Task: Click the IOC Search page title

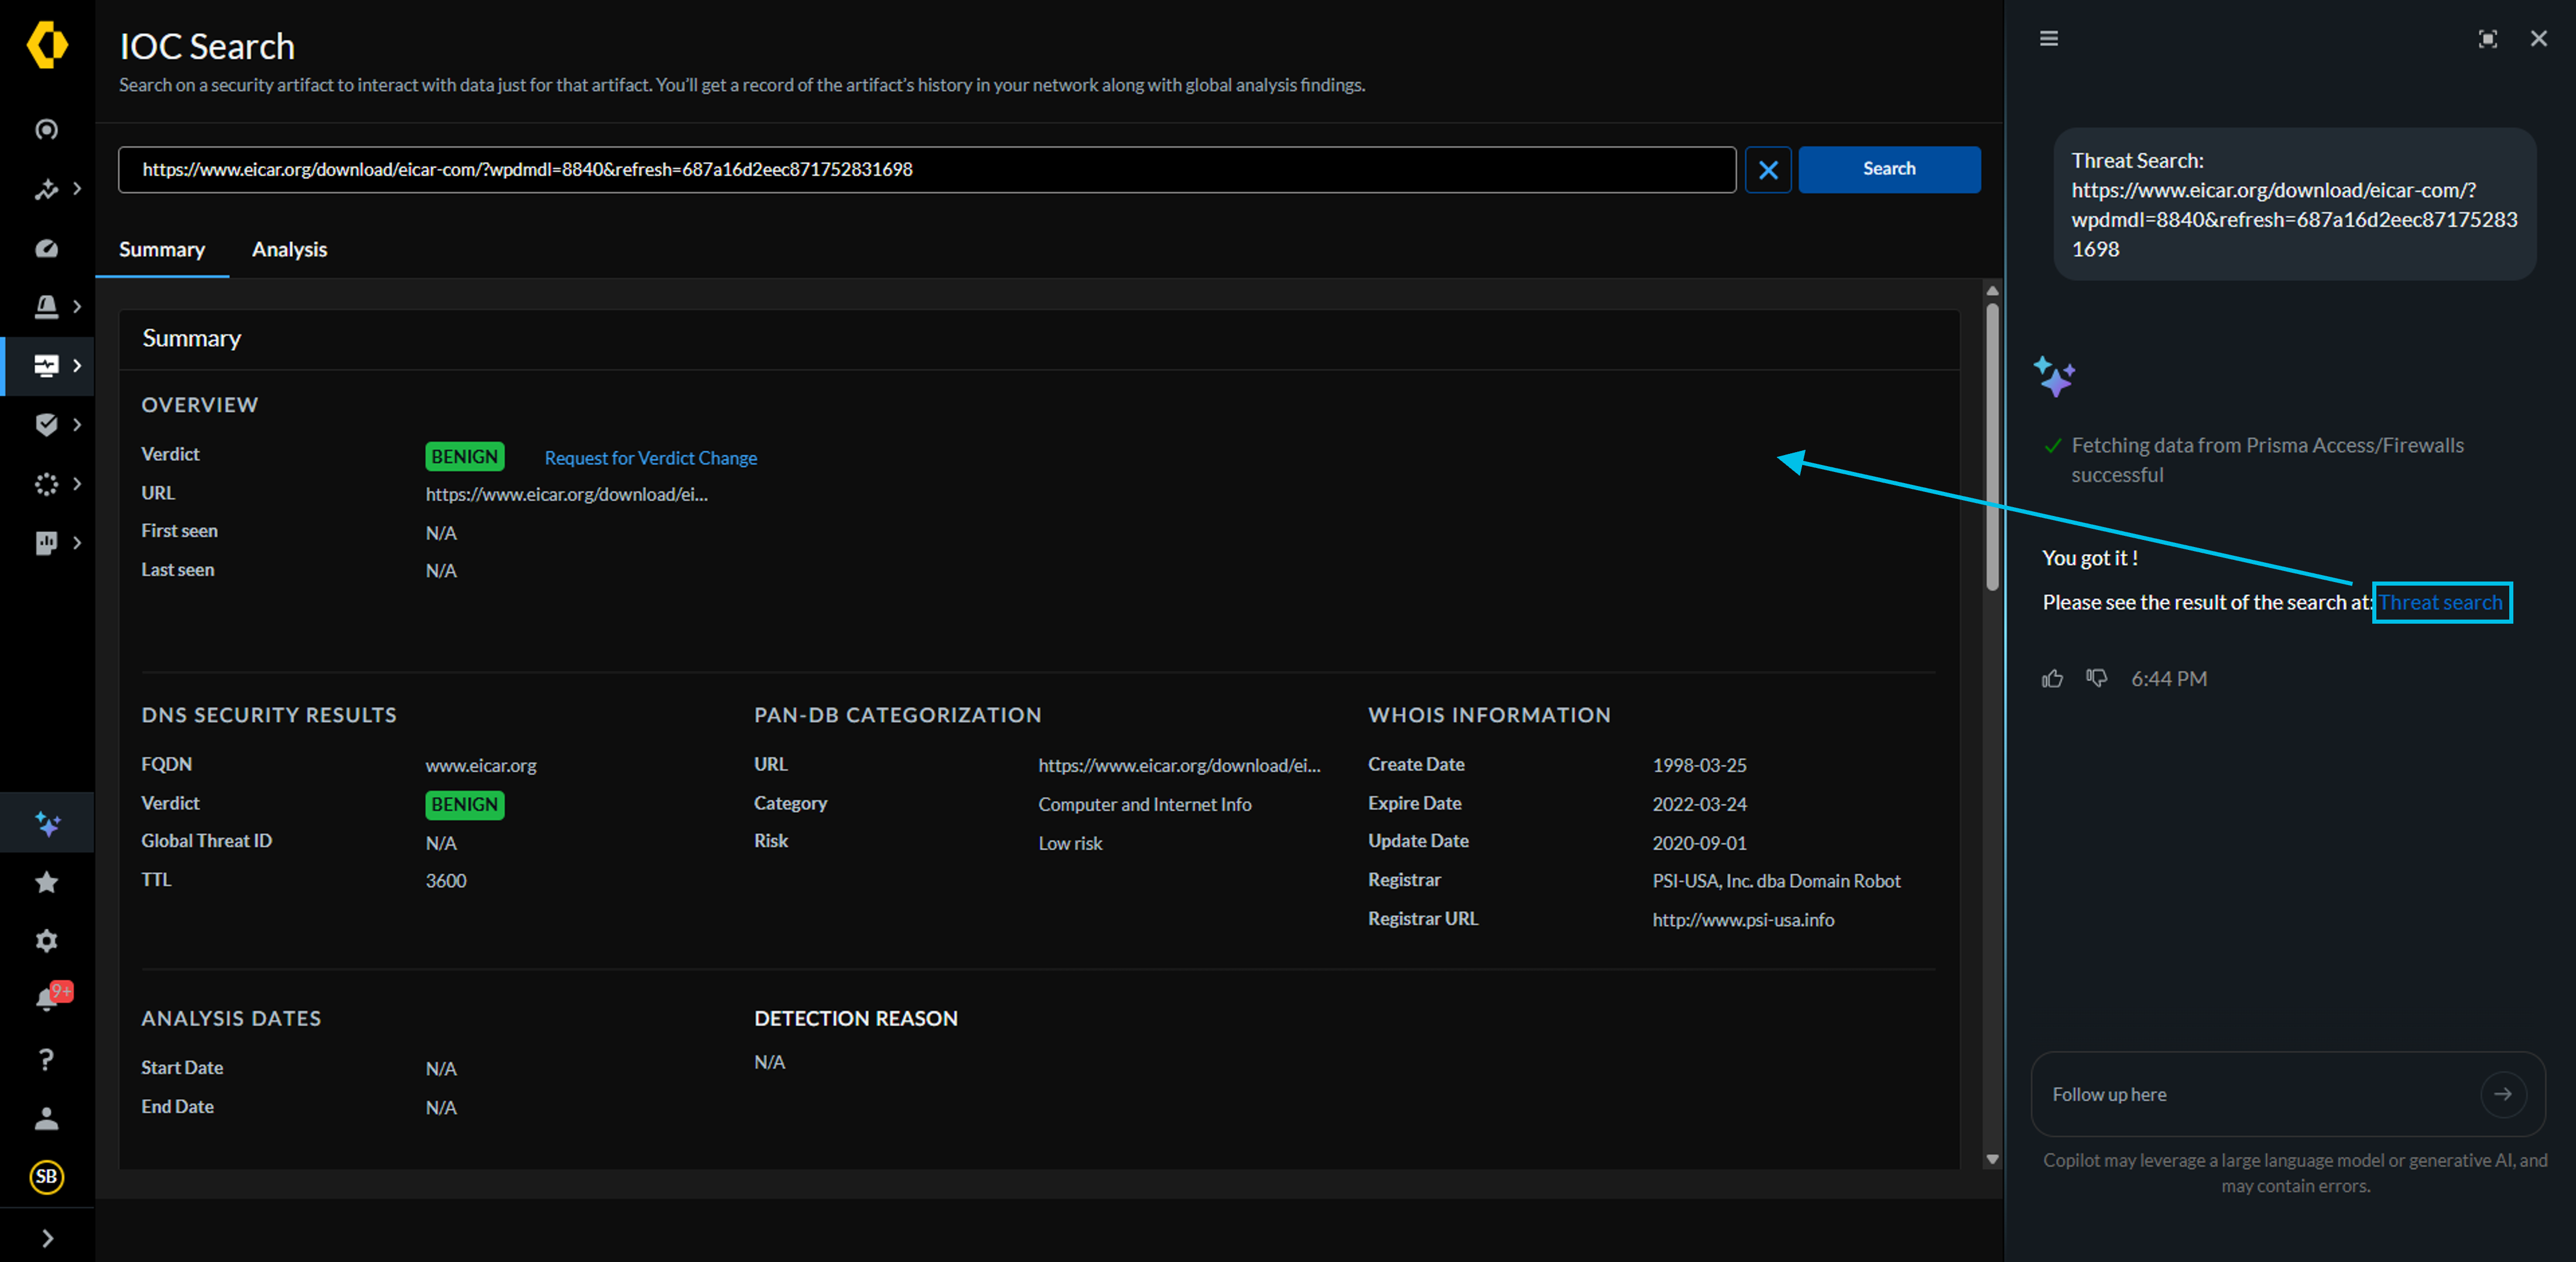Action: [207, 47]
